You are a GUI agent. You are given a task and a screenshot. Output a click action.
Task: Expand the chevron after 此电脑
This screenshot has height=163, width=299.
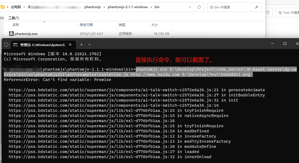pyautogui.click(x=24, y=7)
